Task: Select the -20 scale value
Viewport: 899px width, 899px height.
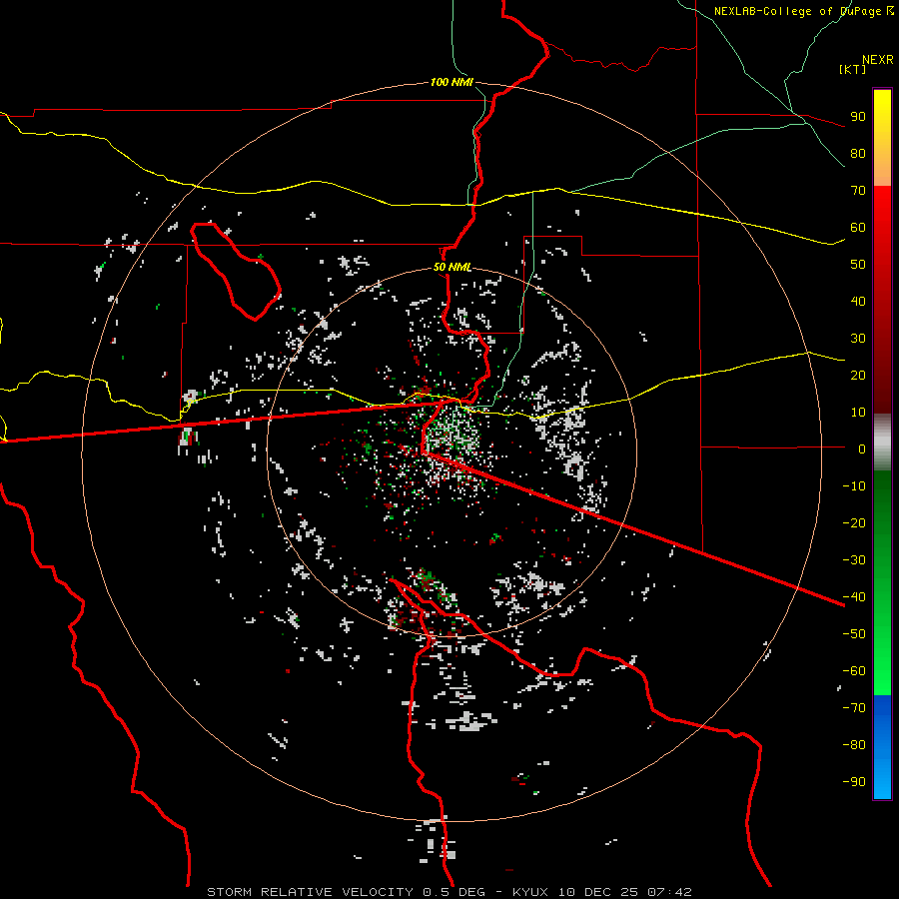Action: point(854,522)
